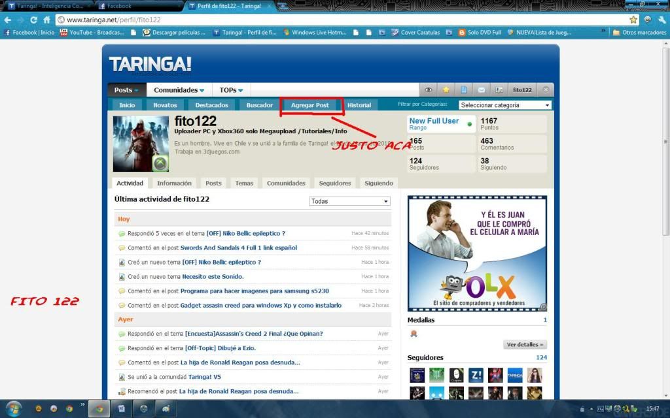This screenshot has width=670, height=418.
Task: Open the Buscador section
Action: pyautogui.click(x=259, y=105)
